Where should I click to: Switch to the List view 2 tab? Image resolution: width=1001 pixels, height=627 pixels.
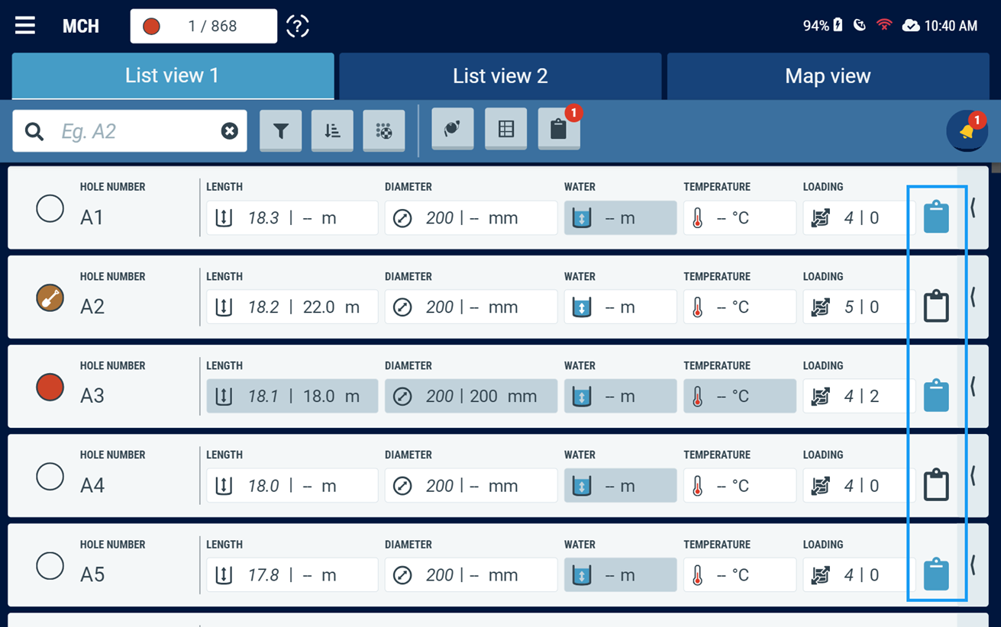pyautogui.click(x=500, y=76)
